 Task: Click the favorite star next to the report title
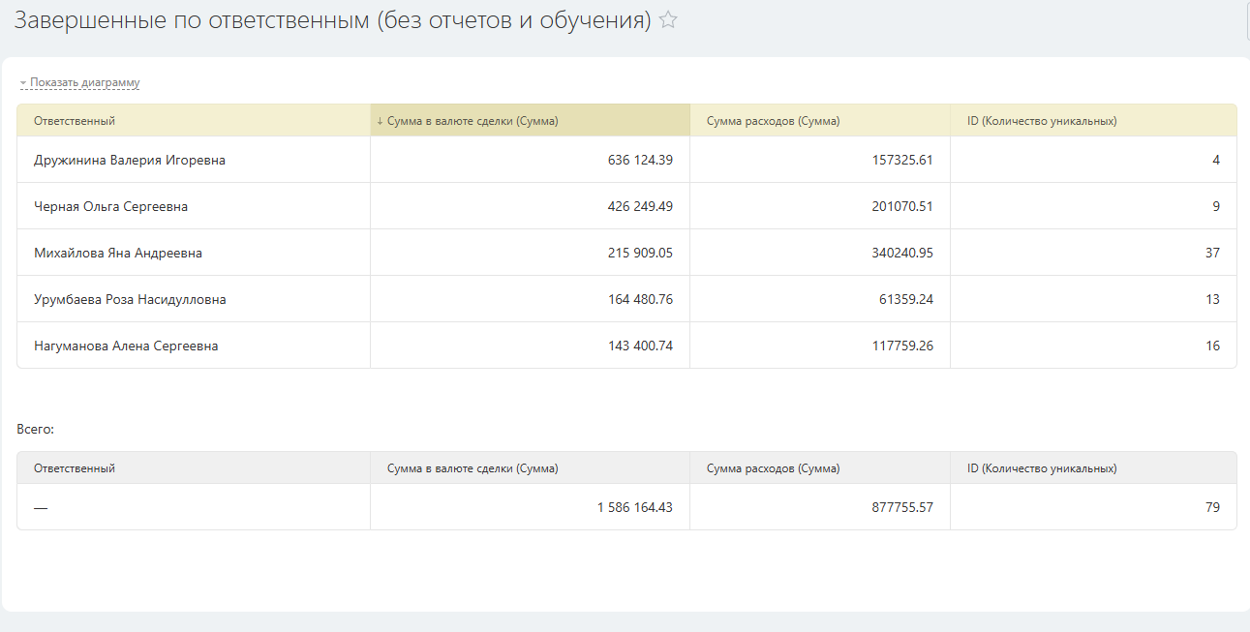click(668, 20)
